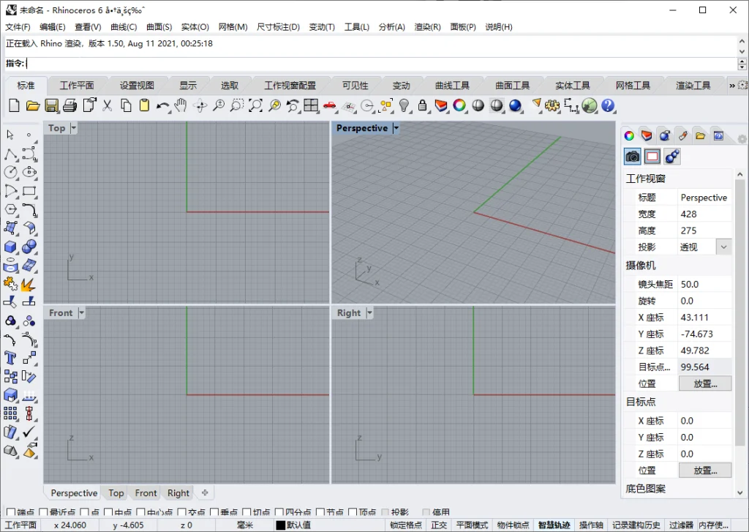The height and width of the screenshot is (532, 749).
Task: Tick the 切点 object snap checkbox
Action: [x=246, y=512]
